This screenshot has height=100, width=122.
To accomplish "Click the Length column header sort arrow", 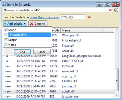I will pos(54,29).
